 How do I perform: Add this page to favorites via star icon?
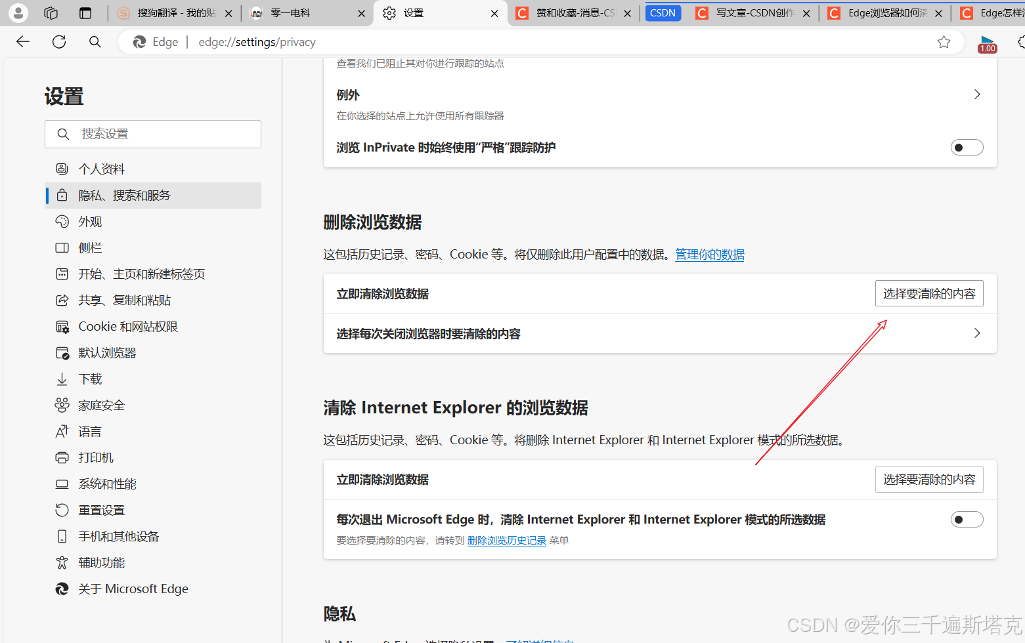click(x=944, y=41)
